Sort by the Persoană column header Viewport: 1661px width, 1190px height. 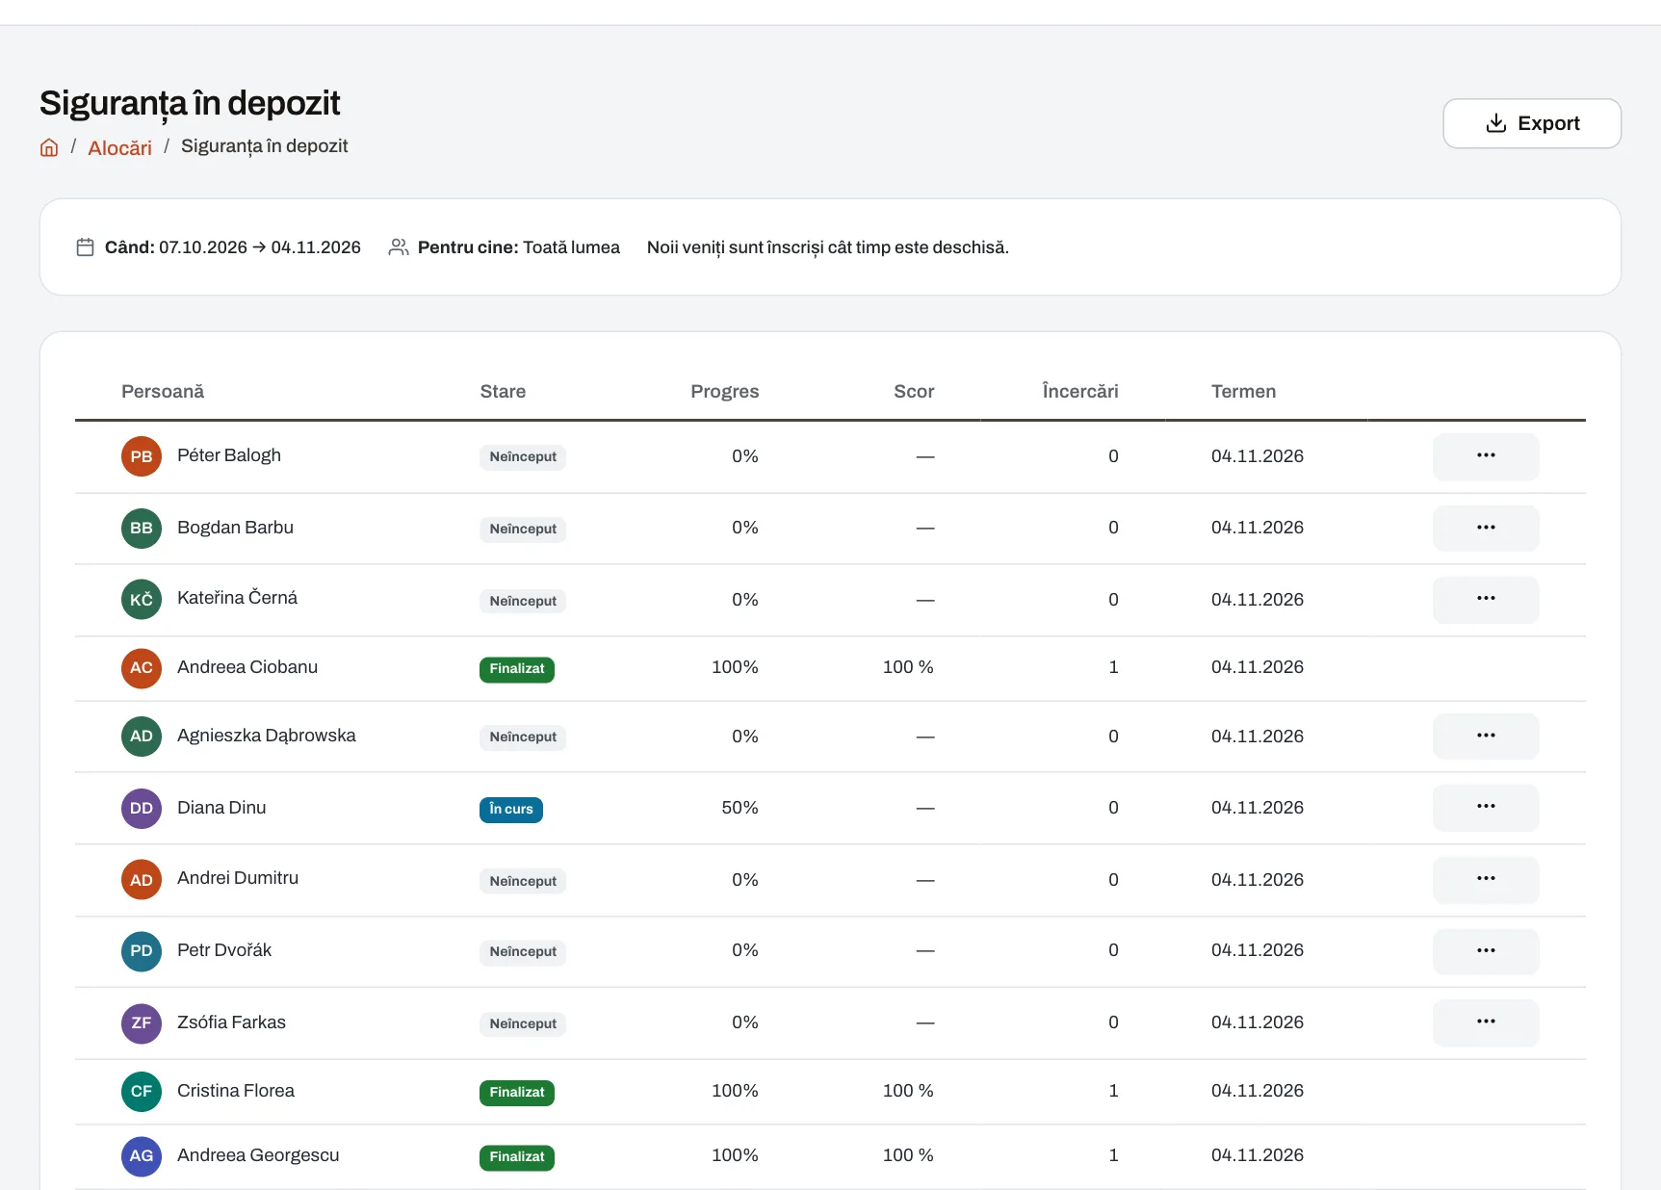[163, 391]
